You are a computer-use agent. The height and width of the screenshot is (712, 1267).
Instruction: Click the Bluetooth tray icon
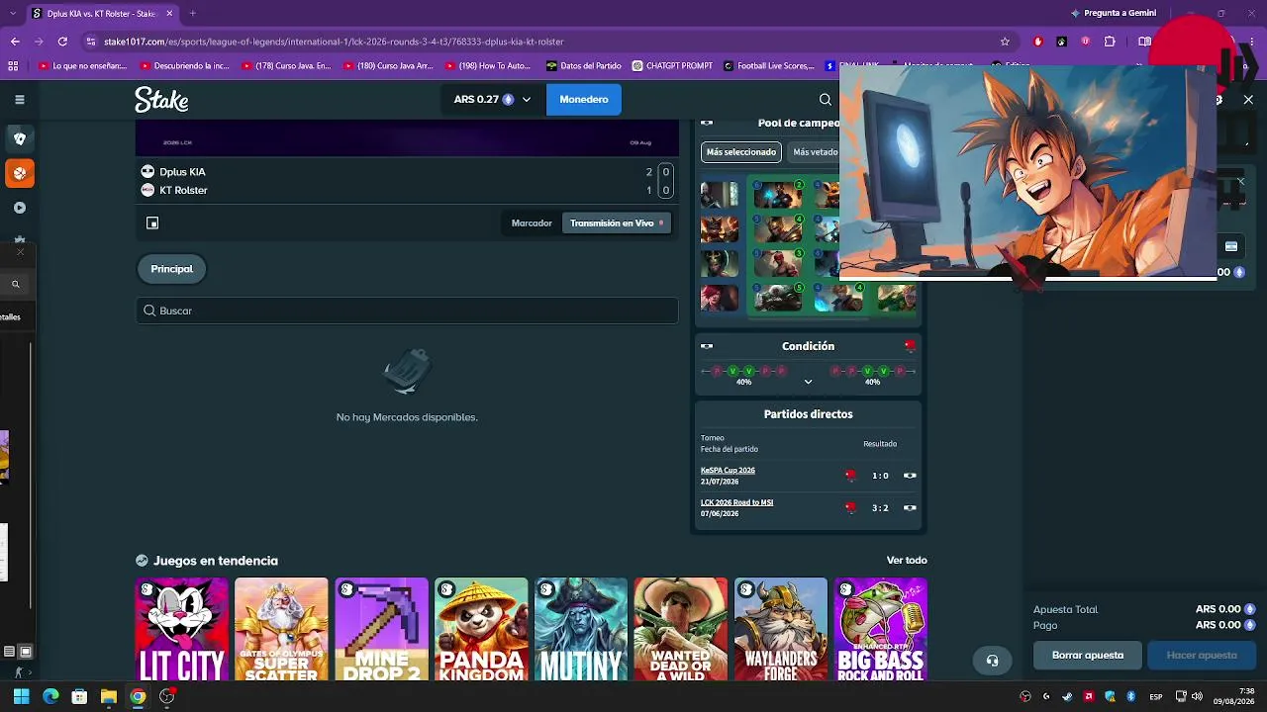pyautogui.click(x=1131, y=696)
